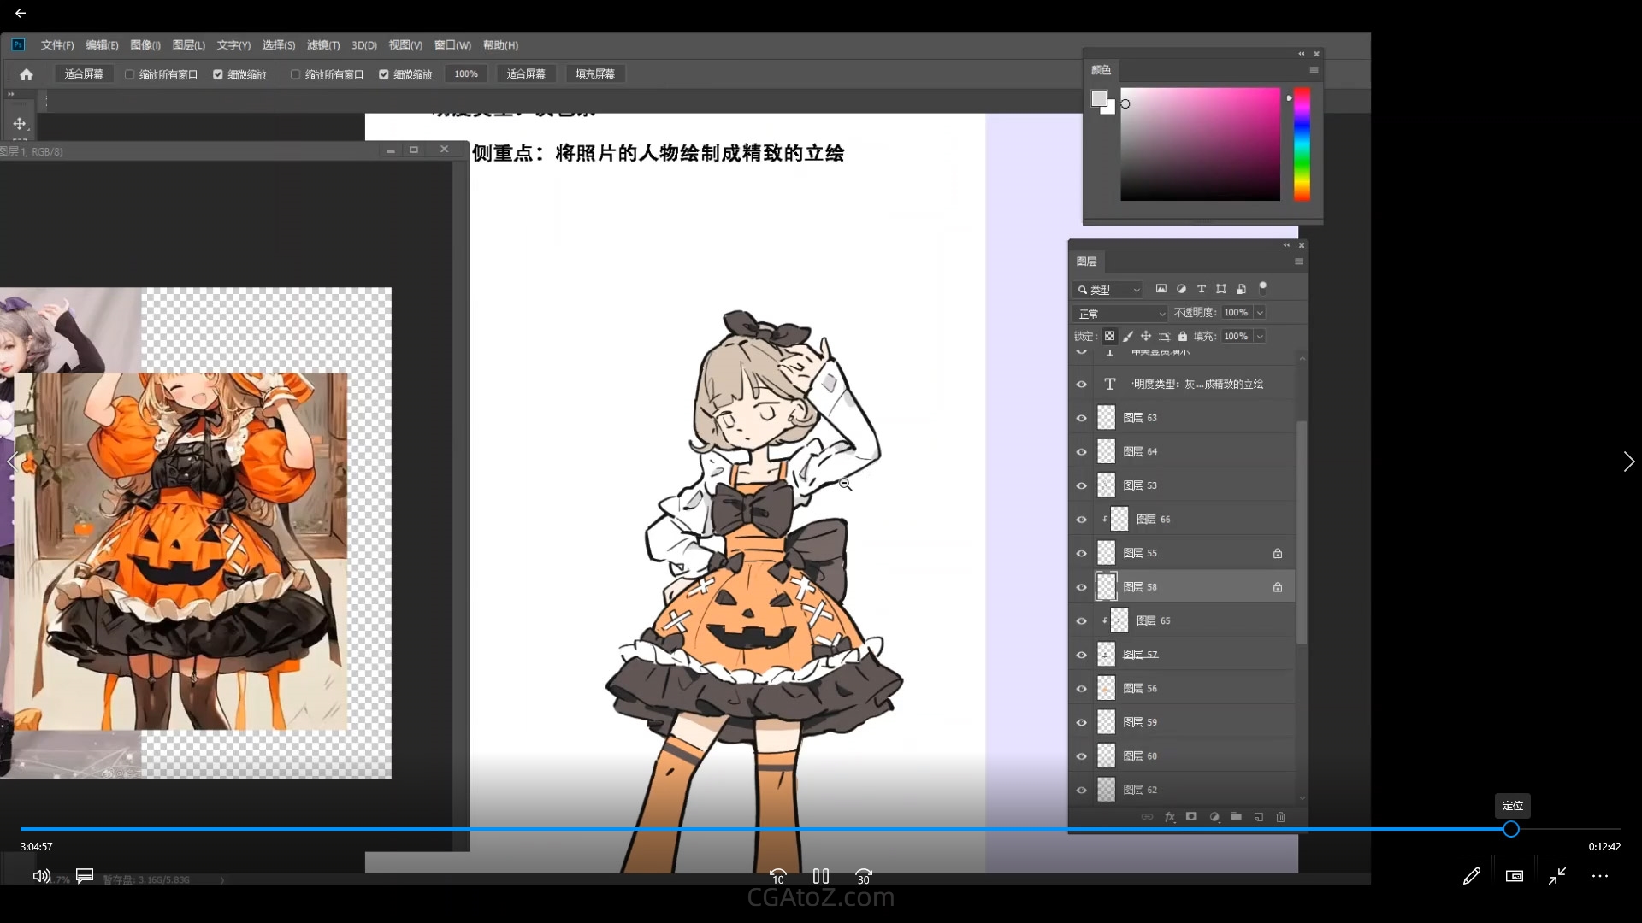Screen dimensions: 1642x923
Task: Expand the 不透明度 opacity dropdown arrow
Action: pyautogui.click(x=1260, y=313)
